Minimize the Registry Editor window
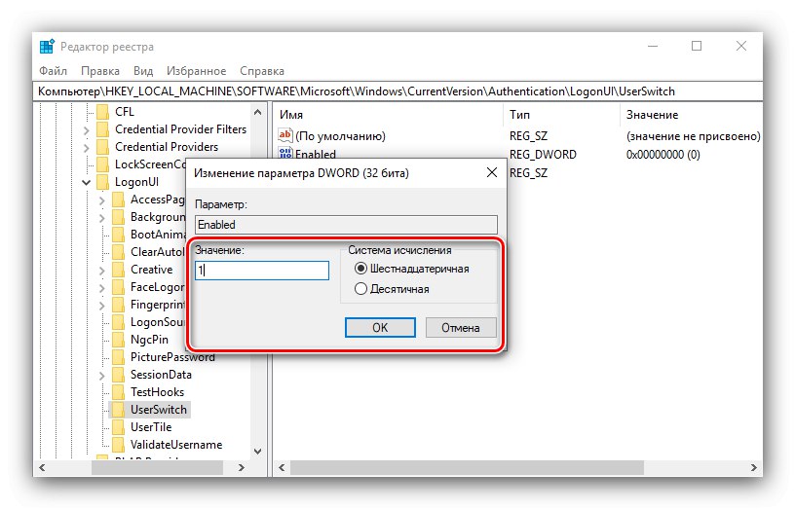795x509 pixels. point(653,46)
